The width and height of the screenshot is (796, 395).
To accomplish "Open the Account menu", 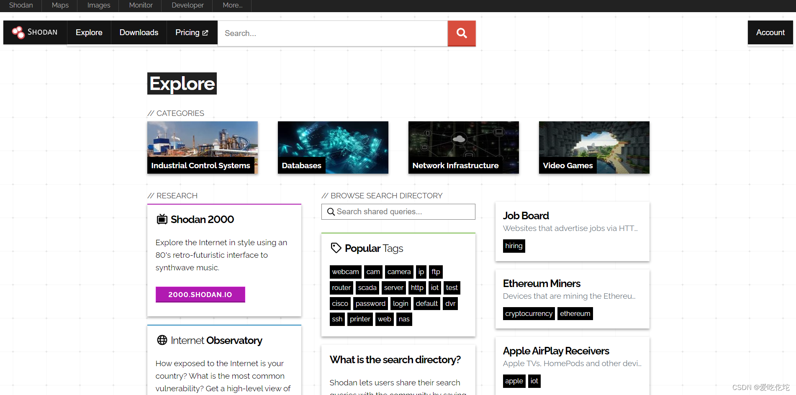I will [770, 33].
